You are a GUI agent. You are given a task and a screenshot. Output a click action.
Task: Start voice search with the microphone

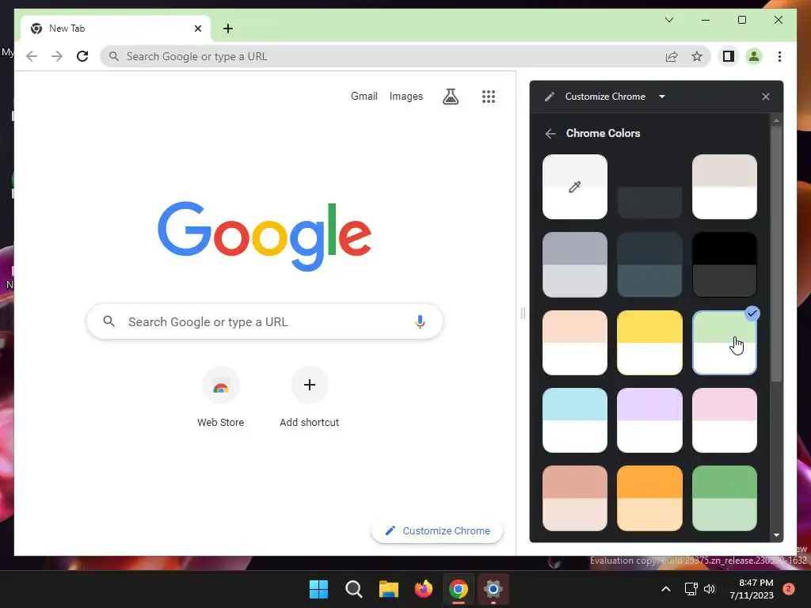tap(420, 321)
